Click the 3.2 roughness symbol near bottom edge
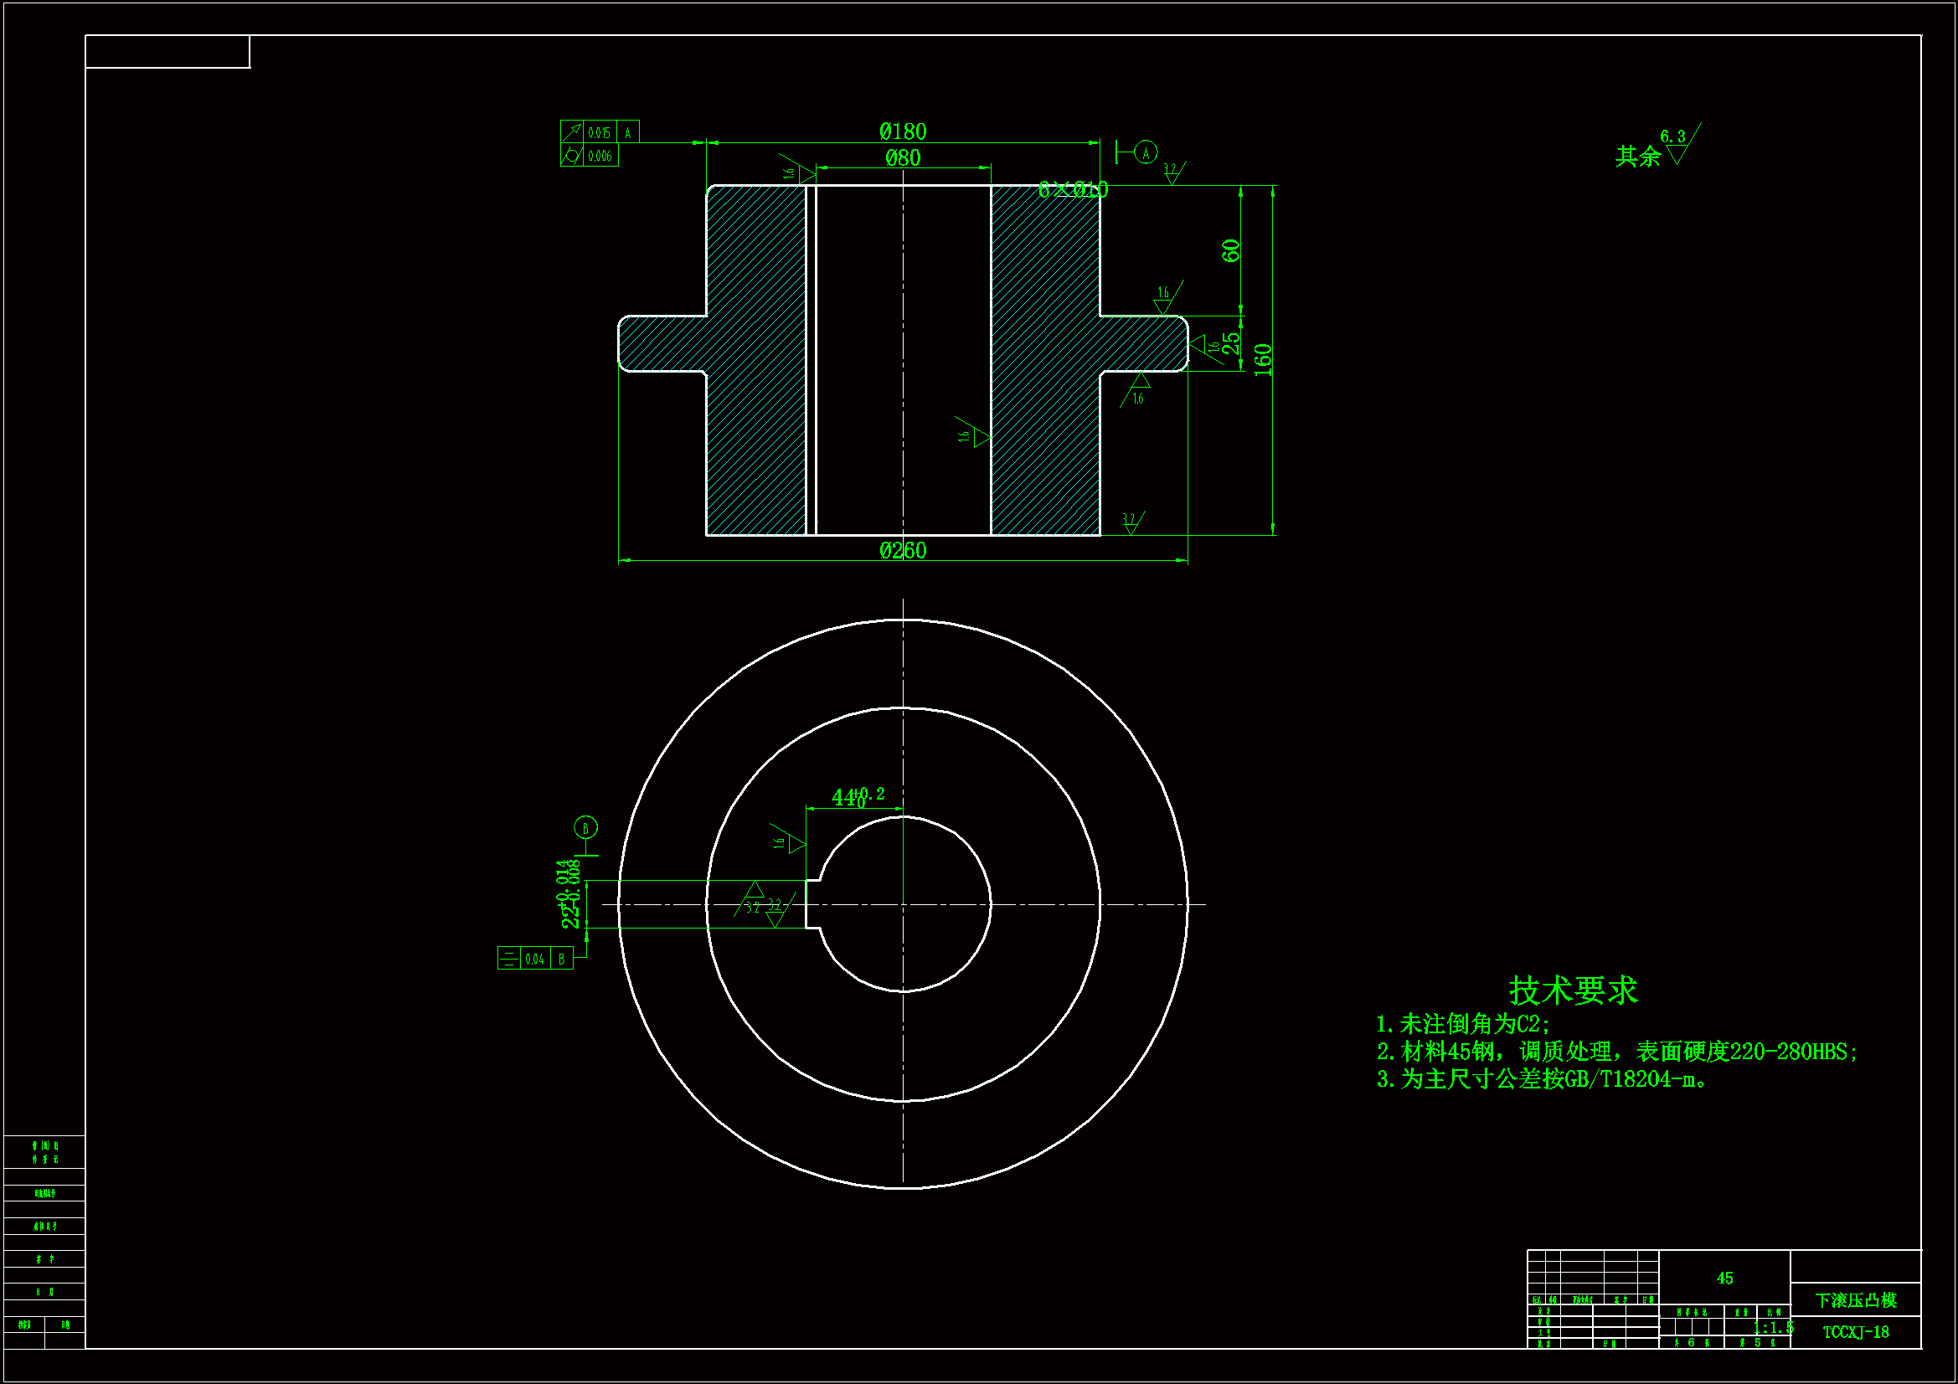 [x=1131, y=522]
